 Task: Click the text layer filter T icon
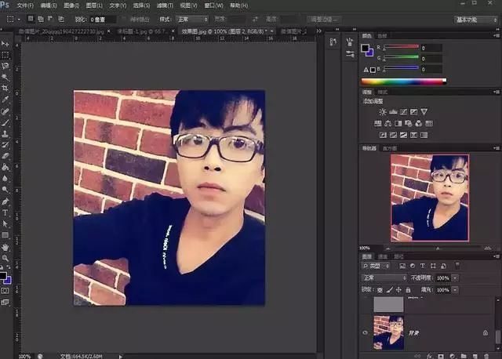pos(423,267)
